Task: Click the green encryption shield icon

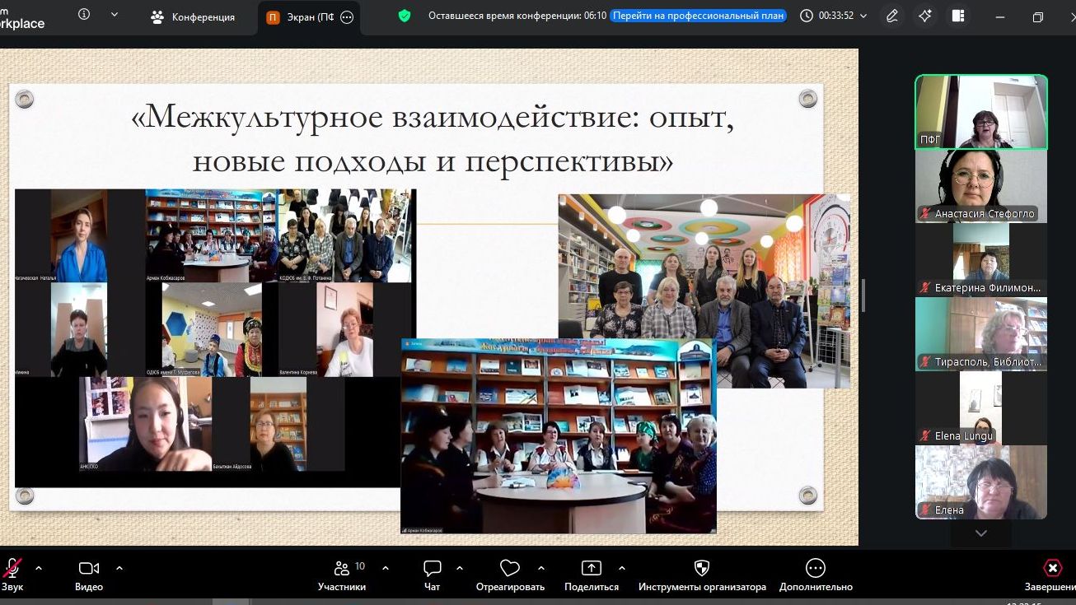Action: [x=404, y=16]
